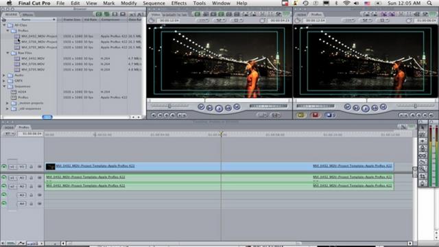The image size is (439, 247).
Task: Switch to the Effects tab in the Browser
Action: [x=27, y=14]
